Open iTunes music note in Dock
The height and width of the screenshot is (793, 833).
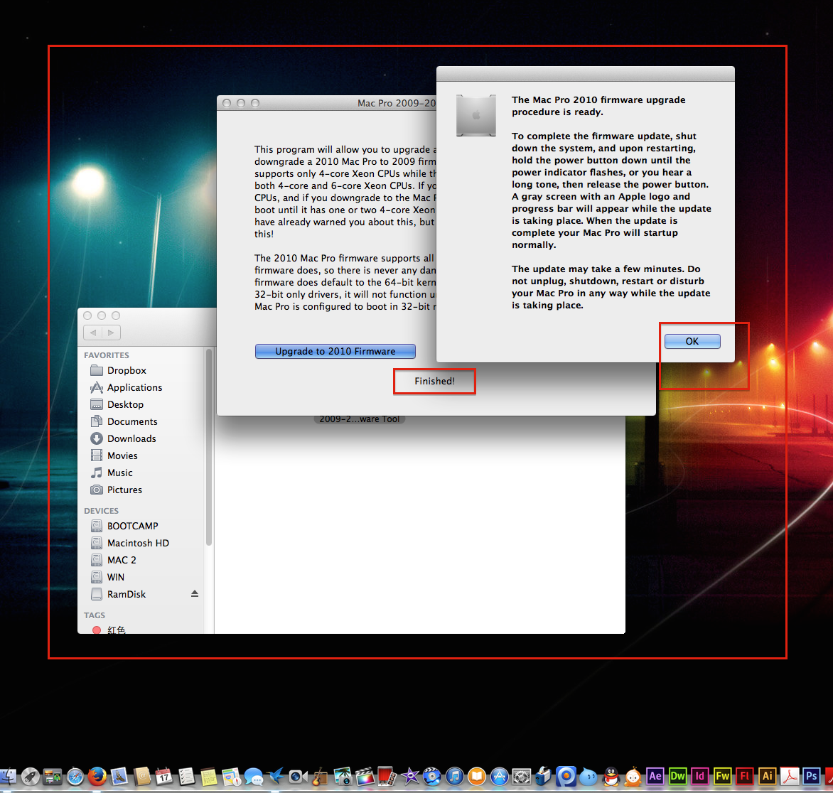coord(455,777)
